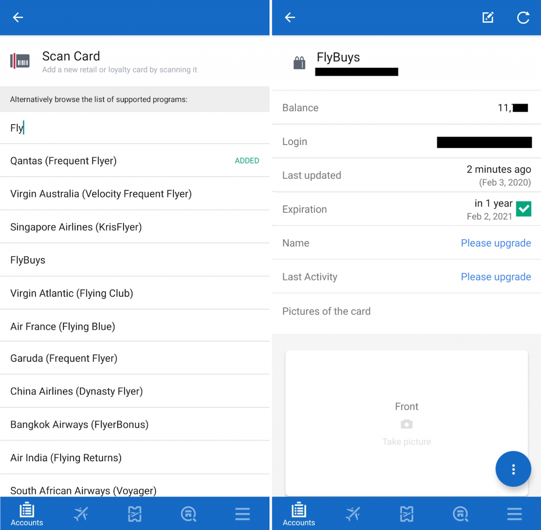
Task: Open the bookings ticket tab in right screen
Action: click(x=406, y=514)
